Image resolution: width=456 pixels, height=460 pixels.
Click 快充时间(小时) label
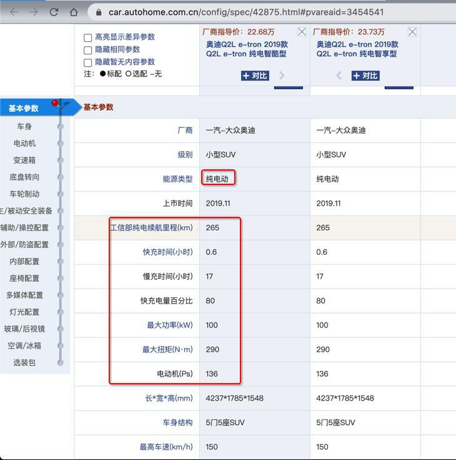click(168, 252)
